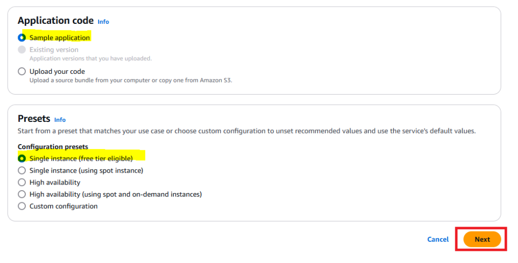Choose the Existing version radio option
The image size is (518, 263).
point(22,50)
